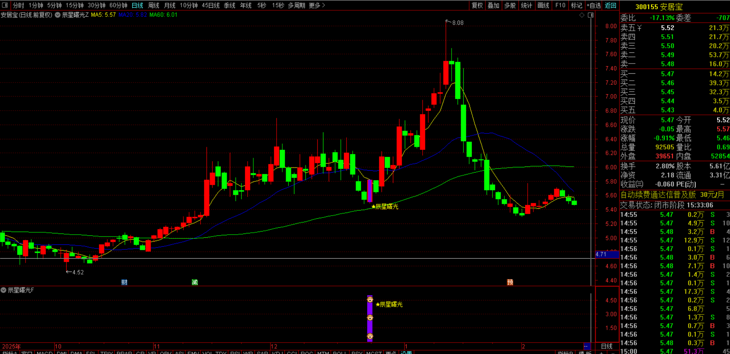This screenshot has height=354, width=730.
Task: Switch to the 周线 weekly chart
Action: click(154, 5)
